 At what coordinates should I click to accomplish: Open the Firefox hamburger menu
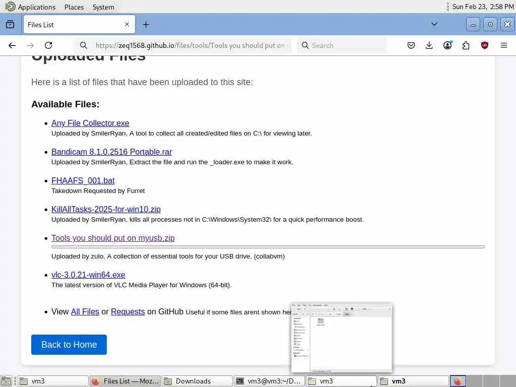click(x=504, y=45)
